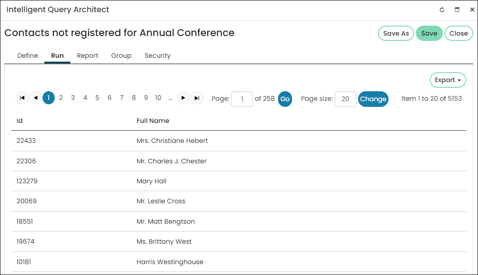Go to page 6
The image size is (478, 275).
click(x=110, y=98)
